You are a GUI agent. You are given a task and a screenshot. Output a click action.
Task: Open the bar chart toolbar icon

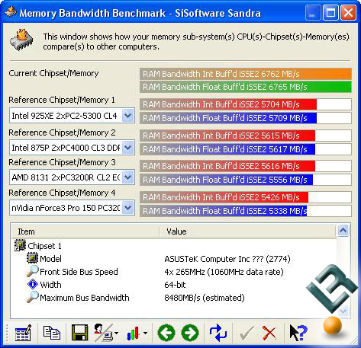click(134, 333)
